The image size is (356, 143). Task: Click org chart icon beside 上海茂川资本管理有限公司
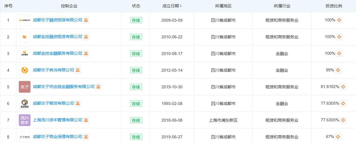click(x=86, y=120)
